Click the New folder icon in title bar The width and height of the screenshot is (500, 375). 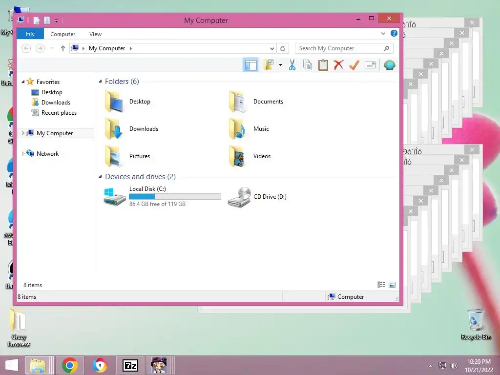point(47,21)
